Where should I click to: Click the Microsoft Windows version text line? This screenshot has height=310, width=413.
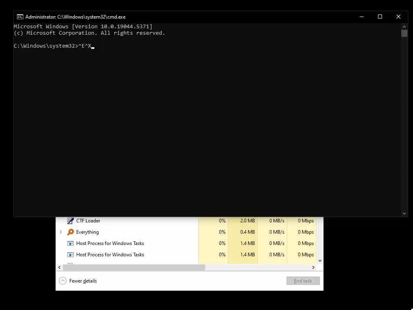click(83, 26)
